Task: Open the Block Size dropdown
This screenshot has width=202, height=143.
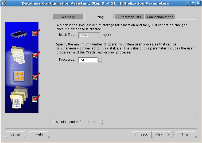Action: pyautogui.click(x=89, y=35)
